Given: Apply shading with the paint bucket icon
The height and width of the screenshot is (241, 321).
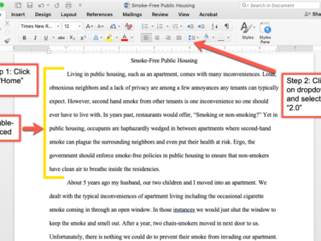Looking at the screenshot, I should click(206, 37).
